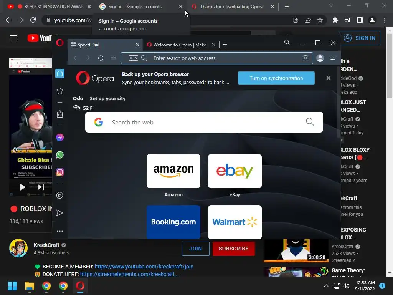Play the YouTube video
Image resolution: width=393 pixels, height=295 pixels.
[23, 187]
